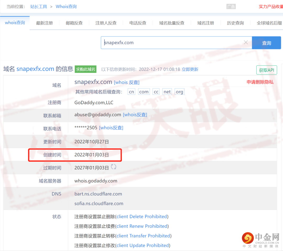
Task: Follow the Whois查询 breadcrumb link
Action: point(66,7)
